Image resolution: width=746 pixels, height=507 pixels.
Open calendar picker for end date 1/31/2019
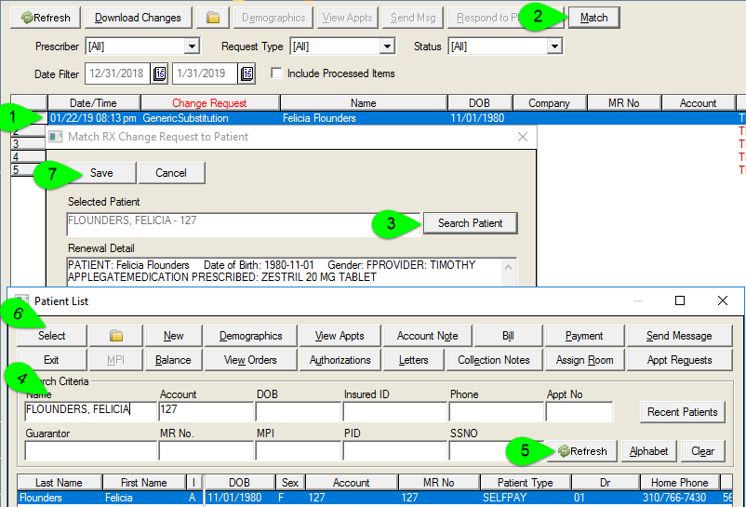point(246,73)
